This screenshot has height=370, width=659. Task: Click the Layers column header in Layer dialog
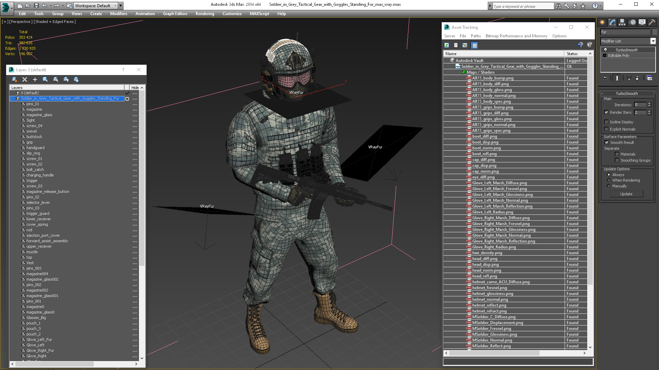coord(67,88)
